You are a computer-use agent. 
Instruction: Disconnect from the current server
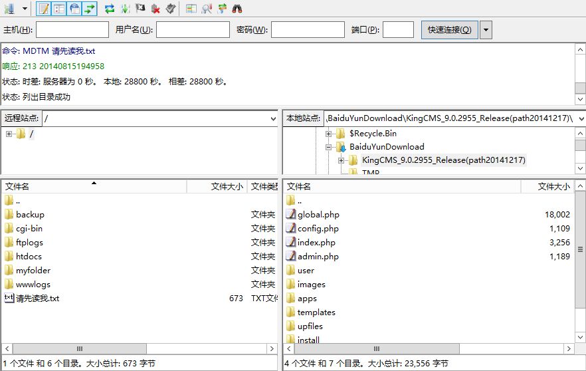point(155,8)
